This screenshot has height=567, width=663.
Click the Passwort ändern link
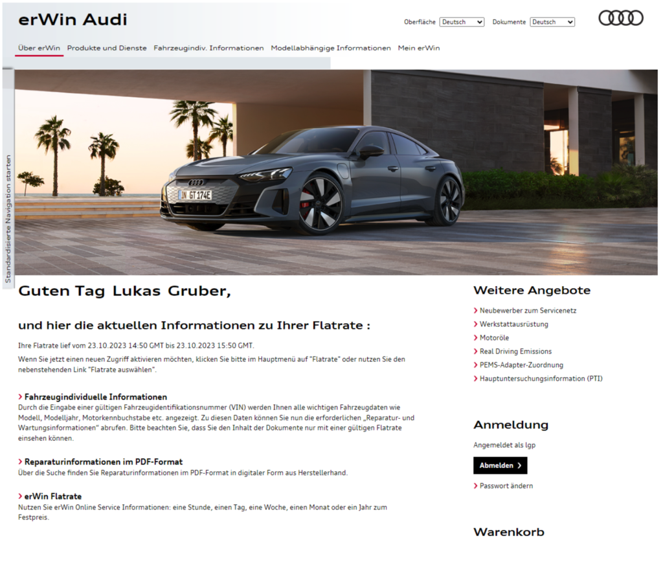506,486
